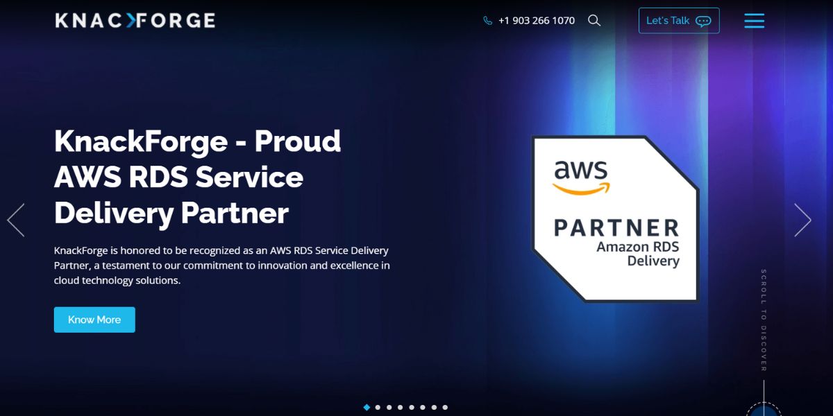Open search with the magnifier icon

coord(594,21)
